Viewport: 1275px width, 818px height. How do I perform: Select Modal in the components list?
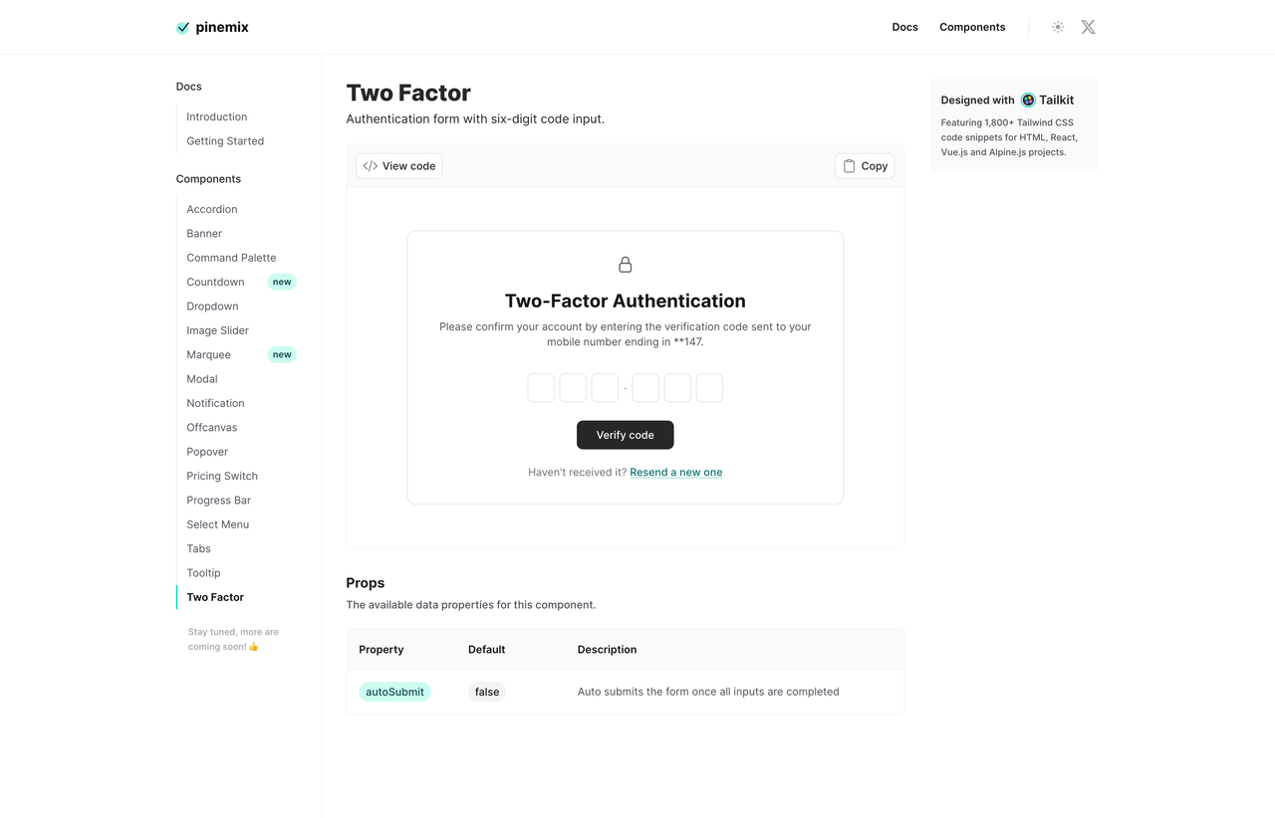pos(202,379)
